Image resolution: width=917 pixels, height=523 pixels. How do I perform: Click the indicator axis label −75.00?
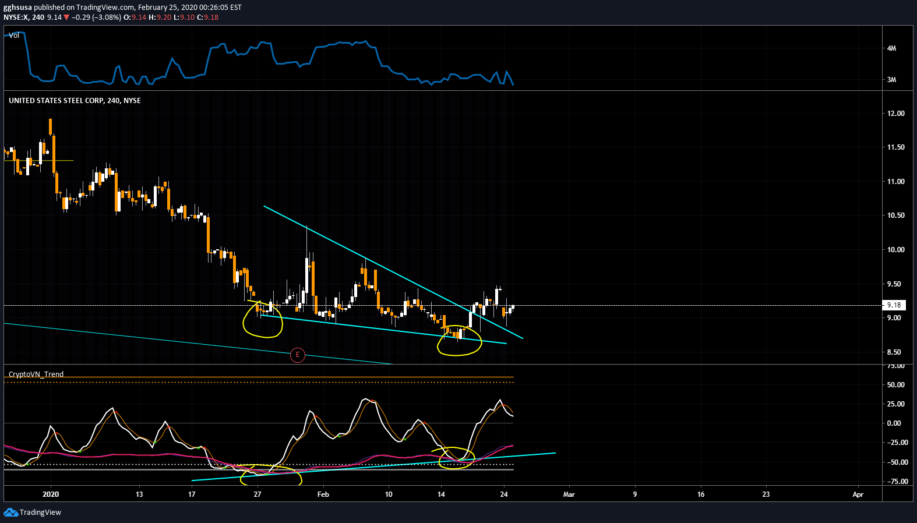pos(897,482)
